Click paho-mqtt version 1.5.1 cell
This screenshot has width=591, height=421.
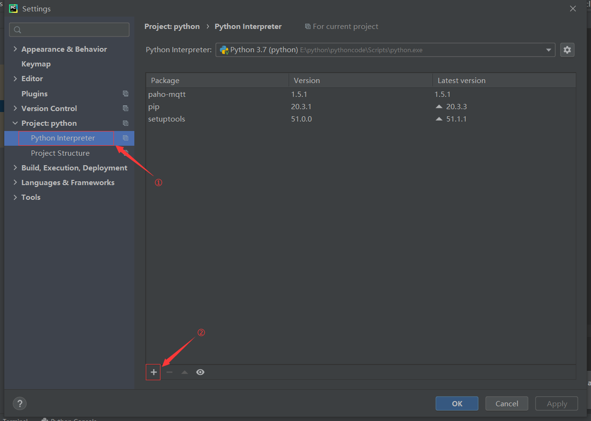[x=299, y=94]
